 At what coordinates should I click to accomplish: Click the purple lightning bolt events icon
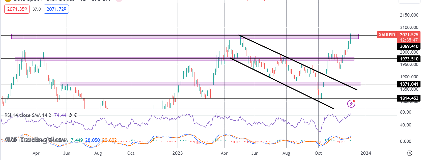351,104
